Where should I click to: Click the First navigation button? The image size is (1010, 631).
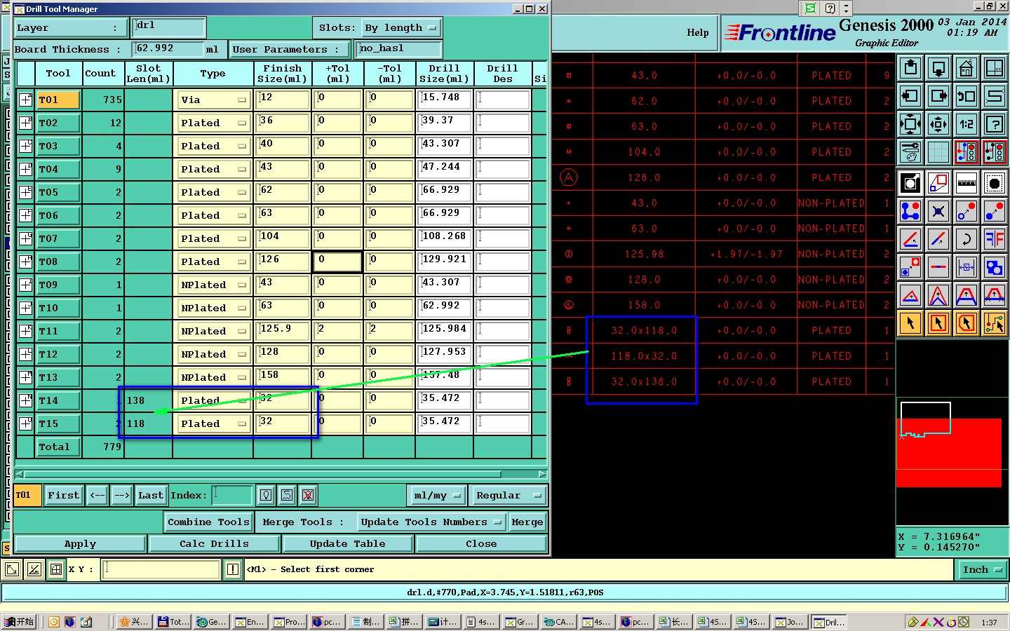(63, 495)
